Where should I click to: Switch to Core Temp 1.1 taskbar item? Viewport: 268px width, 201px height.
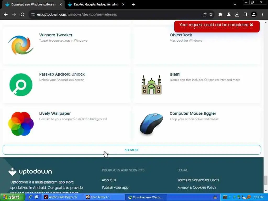point(104,197)
